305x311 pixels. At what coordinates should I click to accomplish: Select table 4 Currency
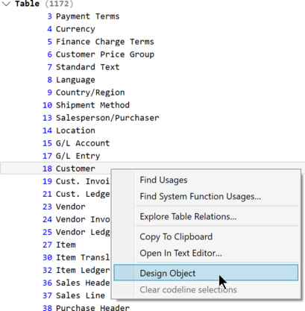71,29
